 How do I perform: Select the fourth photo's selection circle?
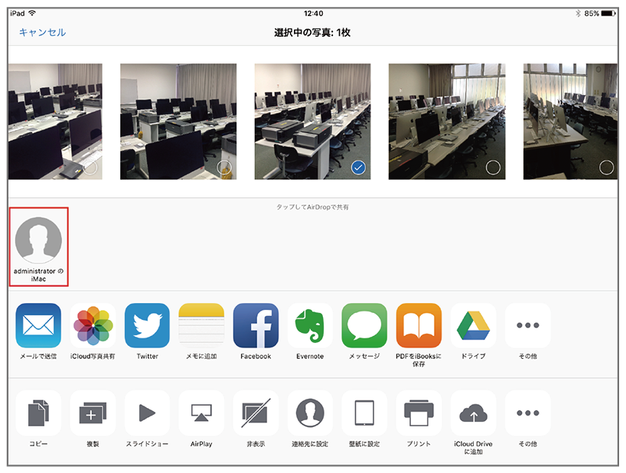coord(493,167)
